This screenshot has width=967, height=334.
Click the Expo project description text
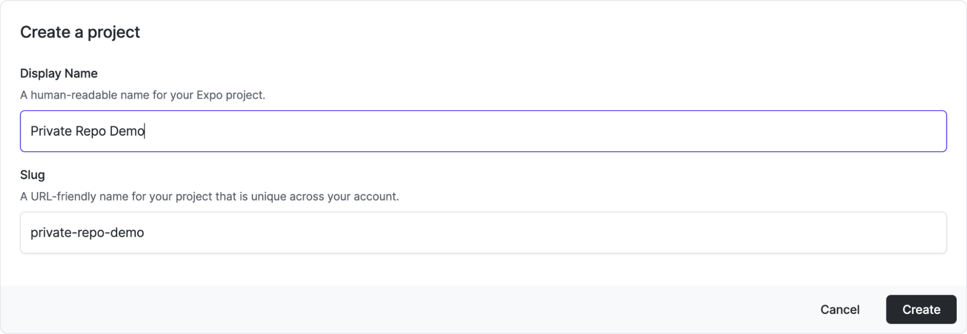[x=142, y=95]
